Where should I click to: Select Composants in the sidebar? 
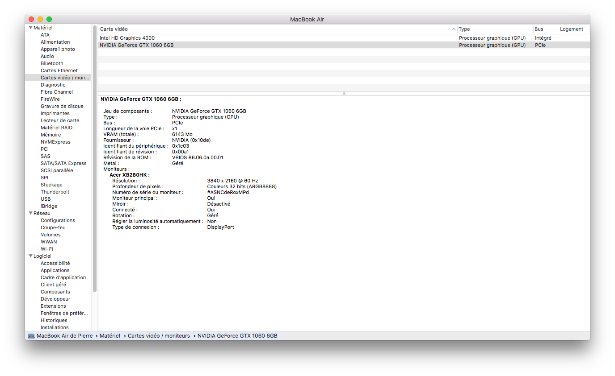55,292
